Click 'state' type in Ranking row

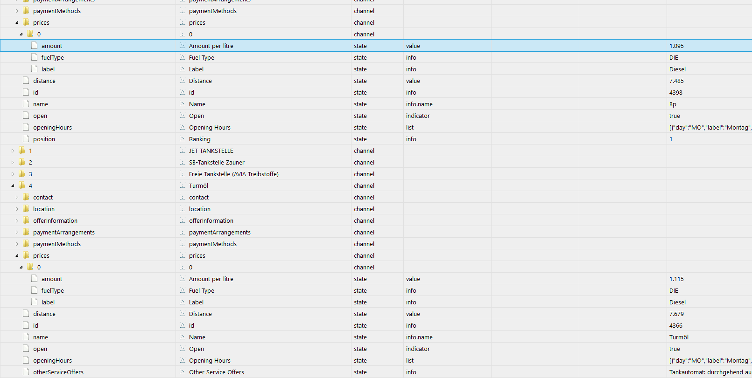pos(360,139)
